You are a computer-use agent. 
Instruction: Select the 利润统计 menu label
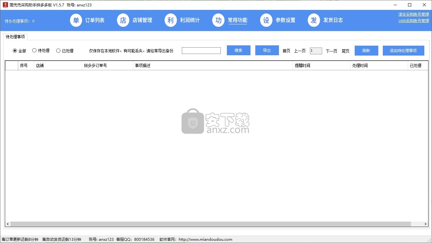click(190, 20)
